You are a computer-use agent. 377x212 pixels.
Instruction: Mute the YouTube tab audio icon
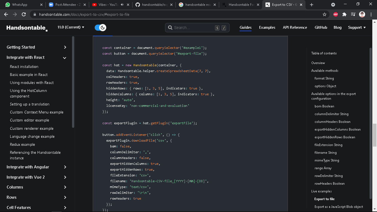[122, 5]
